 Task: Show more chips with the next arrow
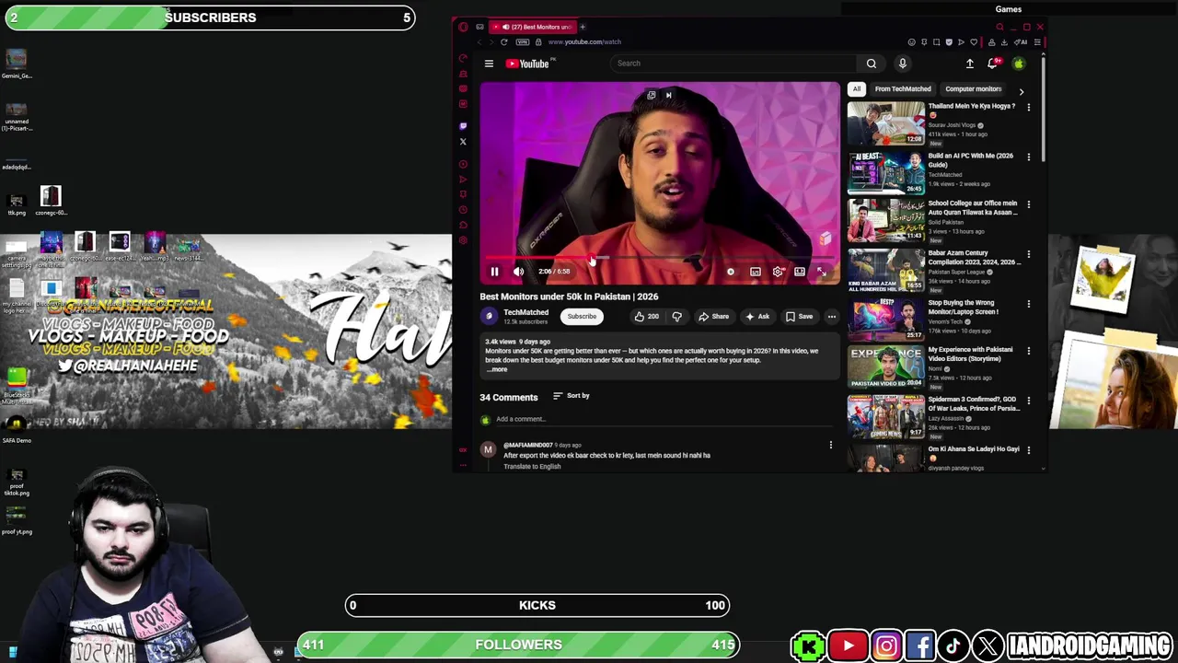point(1021,90)
